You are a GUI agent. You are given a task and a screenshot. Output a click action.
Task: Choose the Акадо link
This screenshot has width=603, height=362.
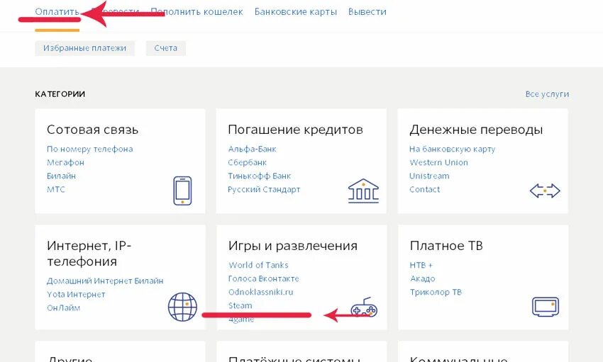[x=423, y=278]
